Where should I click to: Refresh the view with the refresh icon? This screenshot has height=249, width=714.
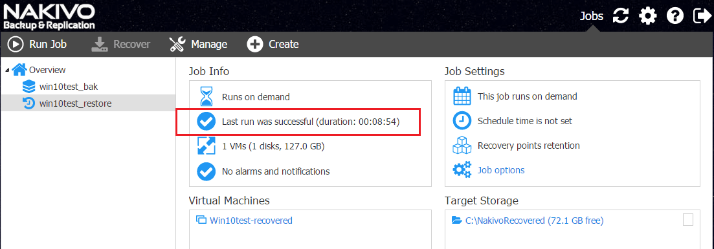point(620,16)
